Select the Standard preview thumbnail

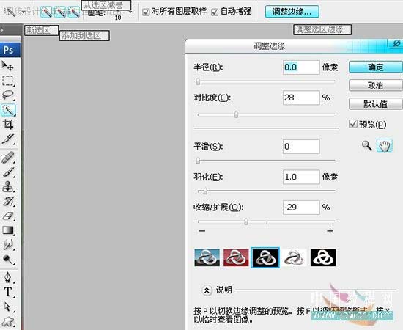pyautogui.click(x=207, y=257)
